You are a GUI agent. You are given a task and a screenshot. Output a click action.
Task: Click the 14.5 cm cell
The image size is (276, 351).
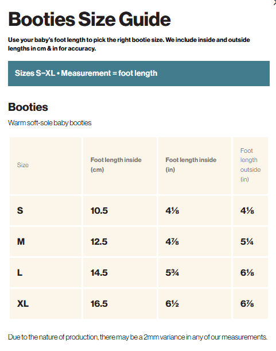[x=120, y=273]
